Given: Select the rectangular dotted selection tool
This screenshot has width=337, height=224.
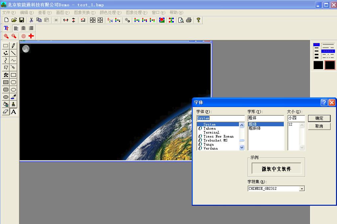Looking at the screenshot, I should (x=6, y=46).
